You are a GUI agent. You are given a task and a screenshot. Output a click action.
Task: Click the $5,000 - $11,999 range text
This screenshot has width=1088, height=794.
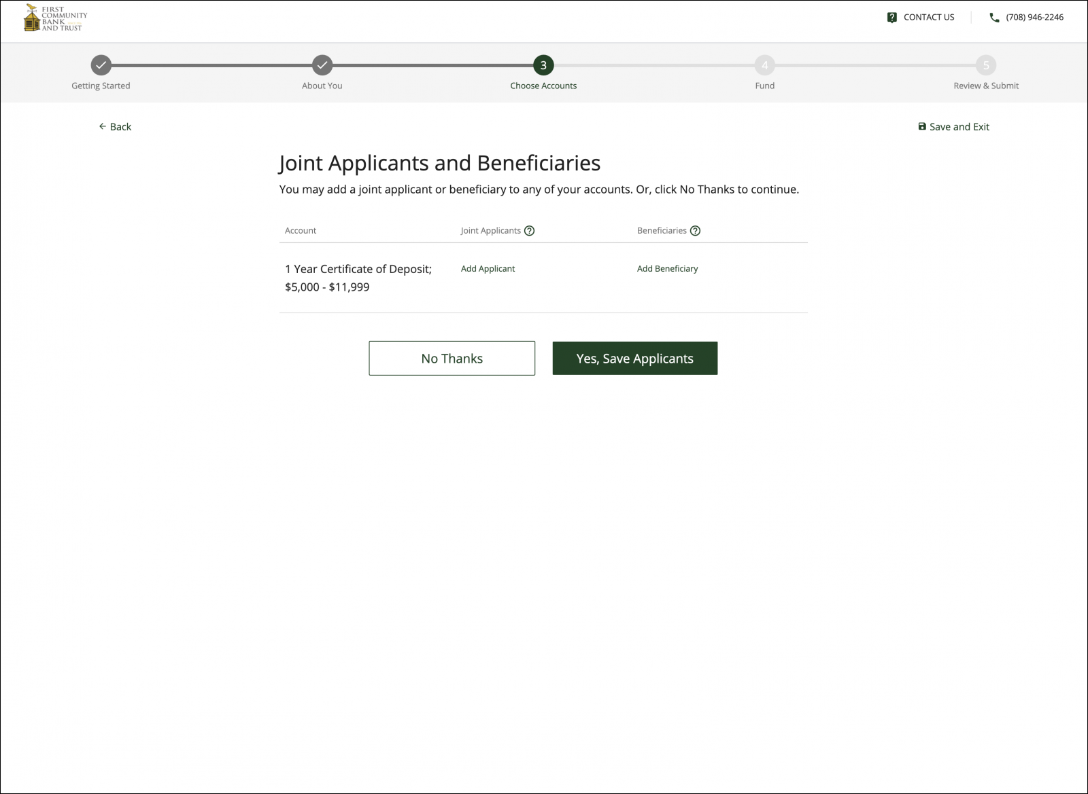(327, 287)
